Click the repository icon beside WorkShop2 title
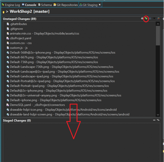This screenshot has height=162, width=164. (3, 12)
